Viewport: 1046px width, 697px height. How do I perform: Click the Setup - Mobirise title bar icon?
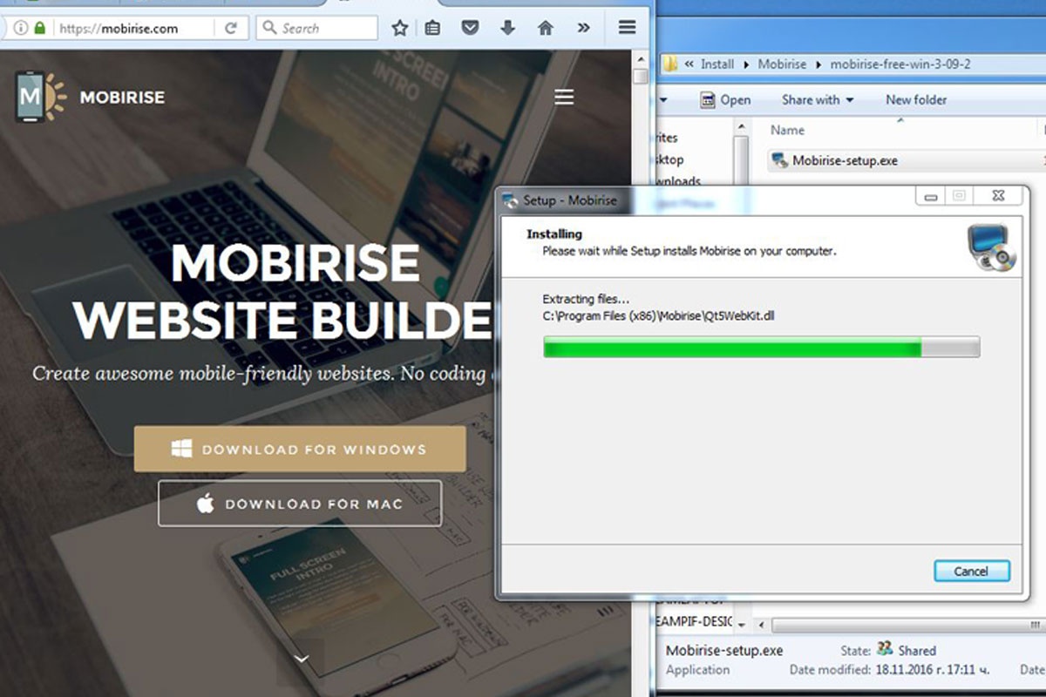511,200
